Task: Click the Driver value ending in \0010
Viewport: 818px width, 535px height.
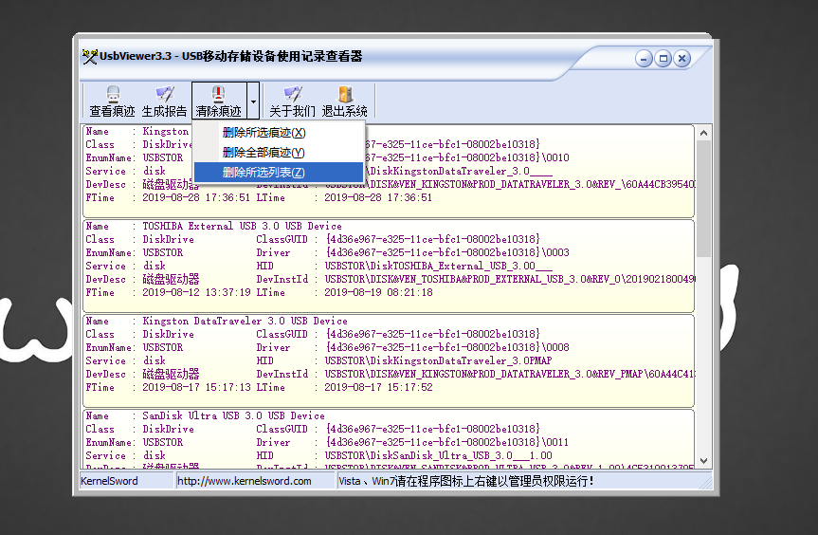Action: [467, 157]
